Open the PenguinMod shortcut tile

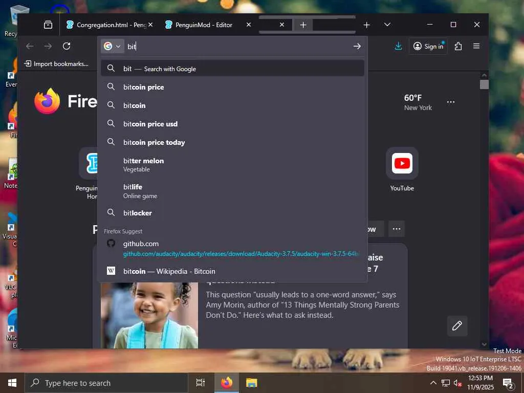(88, 173)
